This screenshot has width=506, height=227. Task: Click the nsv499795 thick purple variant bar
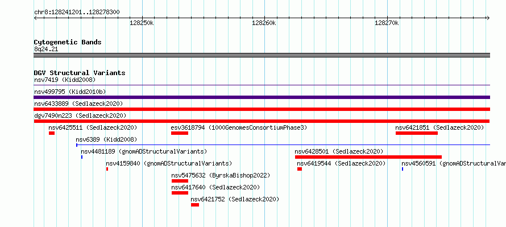[262, 97]
